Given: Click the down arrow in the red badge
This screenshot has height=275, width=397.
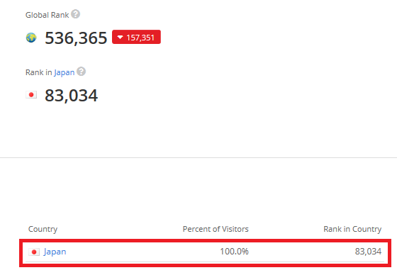Looking at the screenshot, I should tap(120, 38).
